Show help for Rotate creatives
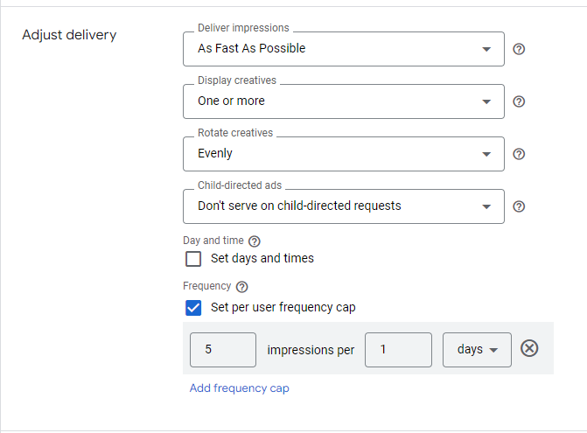587x433 pixels. (x=519, y=154)
